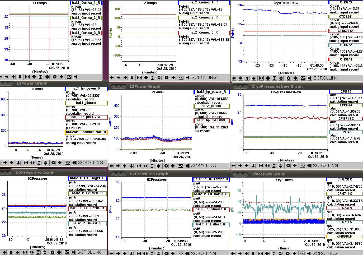Select the haL2_hp_pid.OVAL legend entry
The width and height of the screenshot is (363, 255).
211,120
